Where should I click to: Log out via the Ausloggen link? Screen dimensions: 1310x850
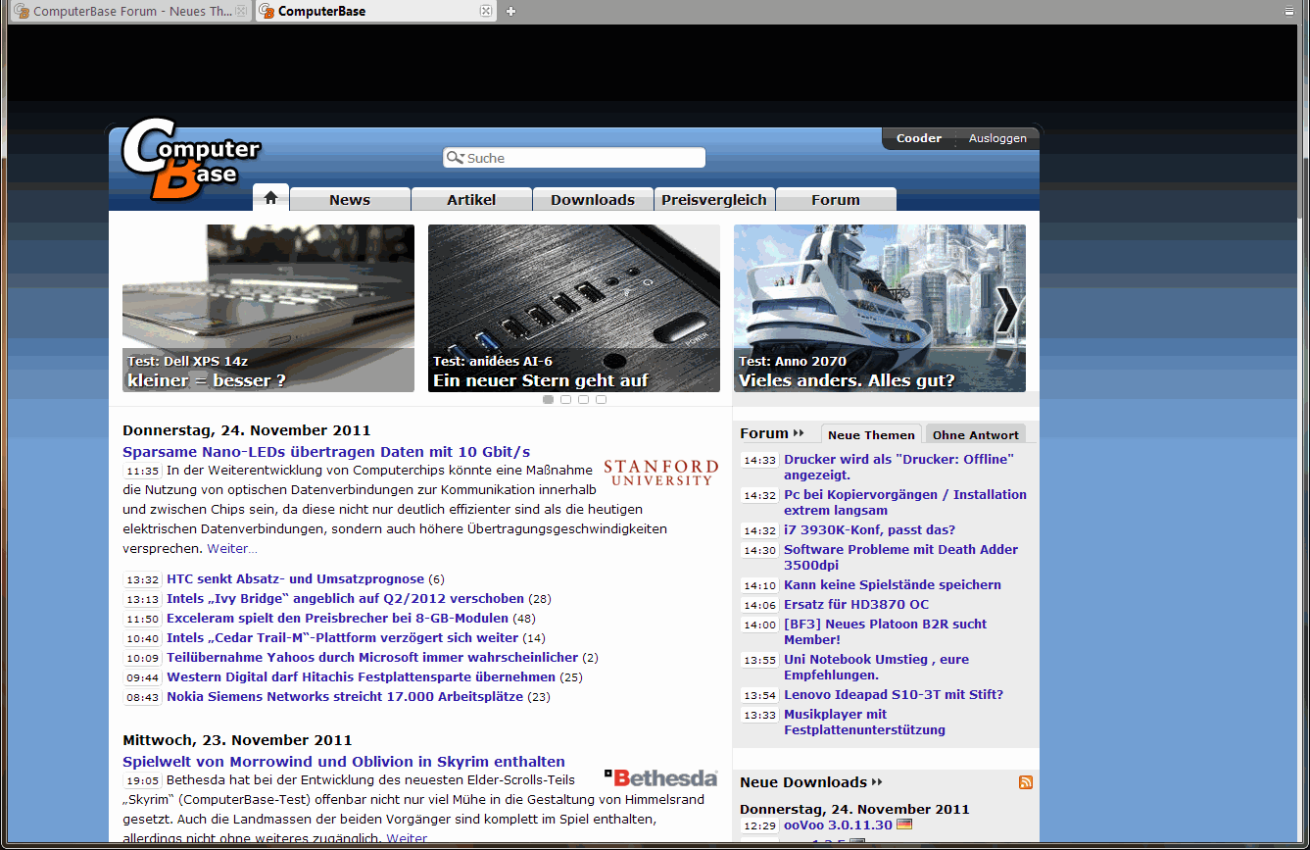[x=997, y=138]
